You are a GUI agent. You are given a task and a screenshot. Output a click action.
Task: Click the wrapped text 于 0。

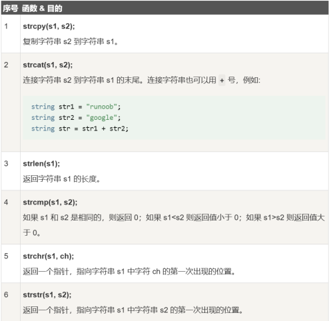click(31, 232)
